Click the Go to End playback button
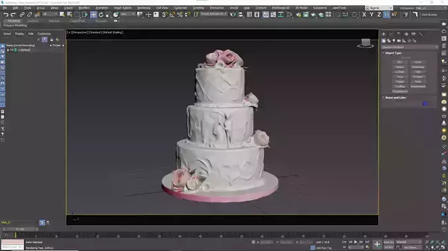448x251 pixels. pos(367,242)
